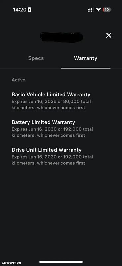122x266 pixels.
Task: Click the AUTOVIT.RO watermark
Action: 12,263
